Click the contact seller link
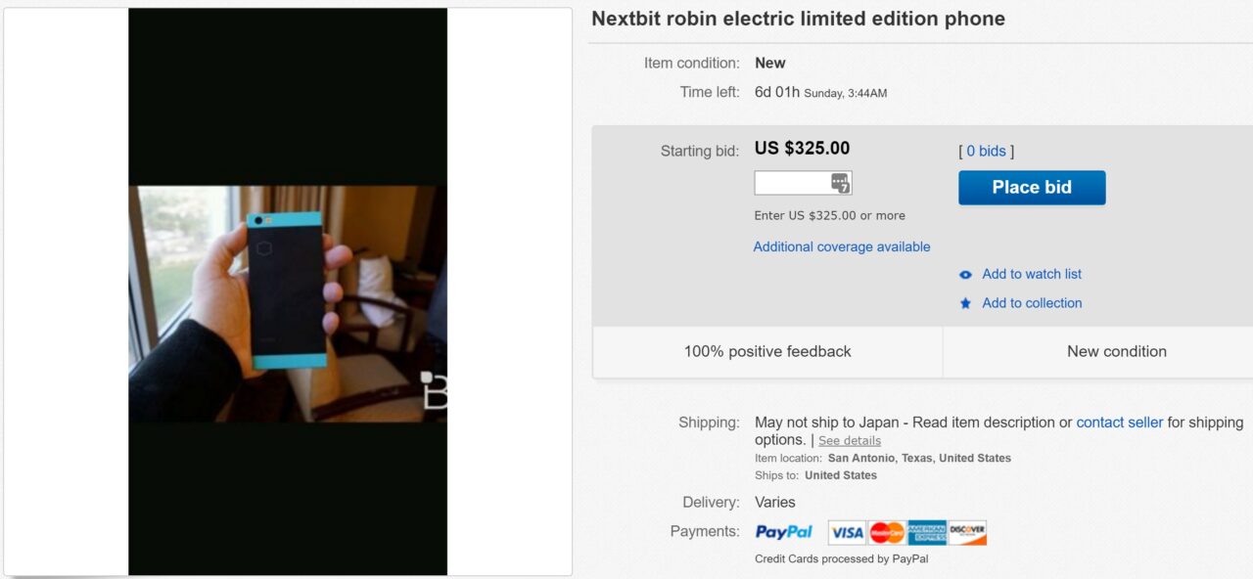Image resolution: width=1253 pixels, height=579 pixels. 1119,423
